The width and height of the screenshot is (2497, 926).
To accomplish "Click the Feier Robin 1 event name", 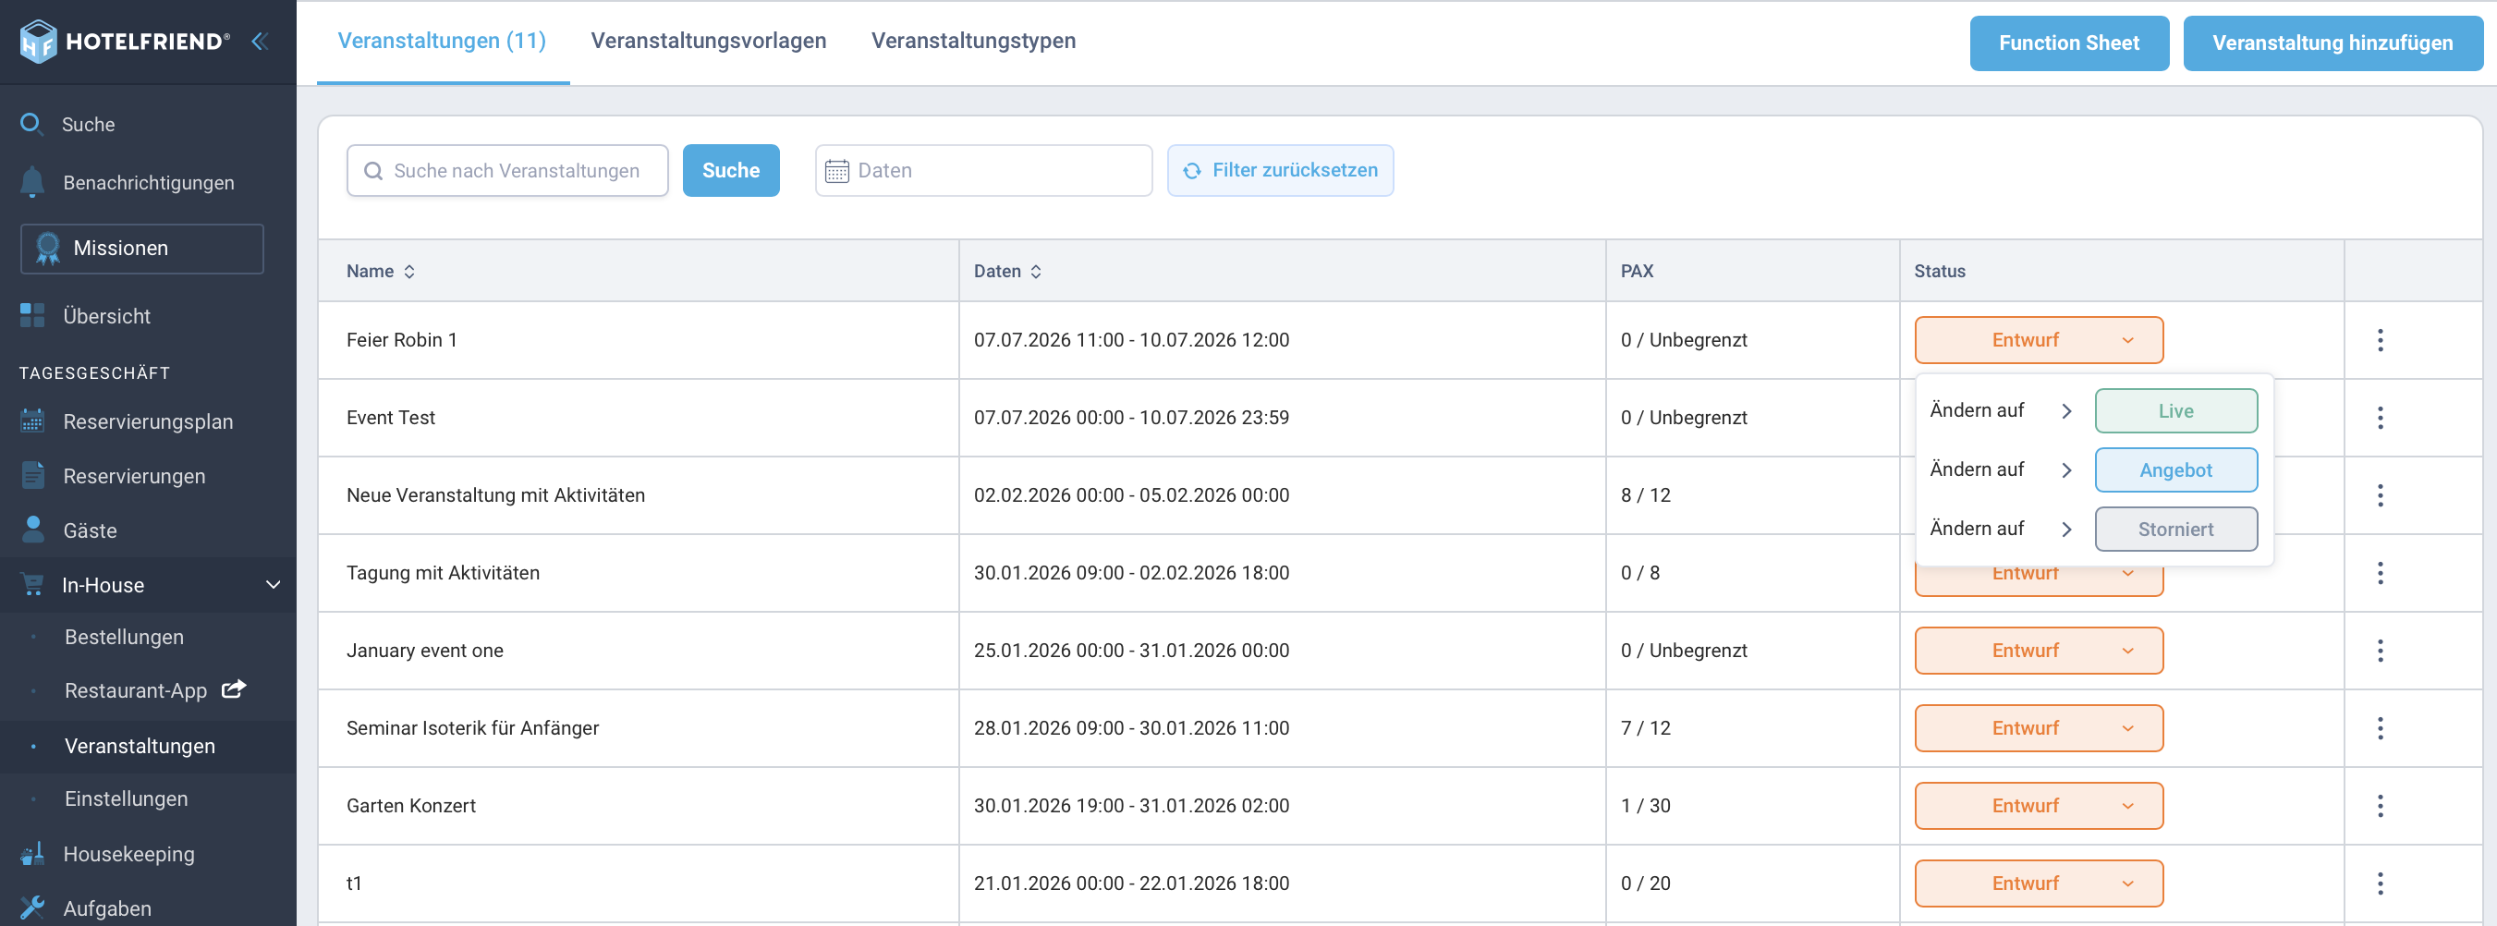I will 401,339.
